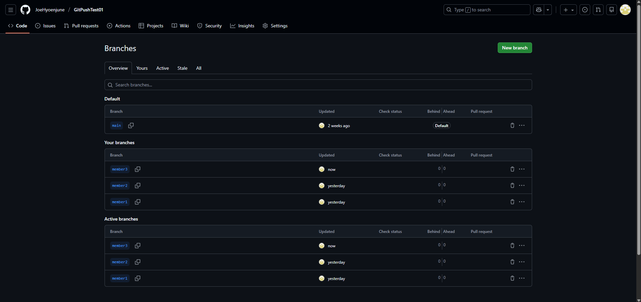Select the Yours branches tab
Screen dimensions: 641x302
pos(142,68)
